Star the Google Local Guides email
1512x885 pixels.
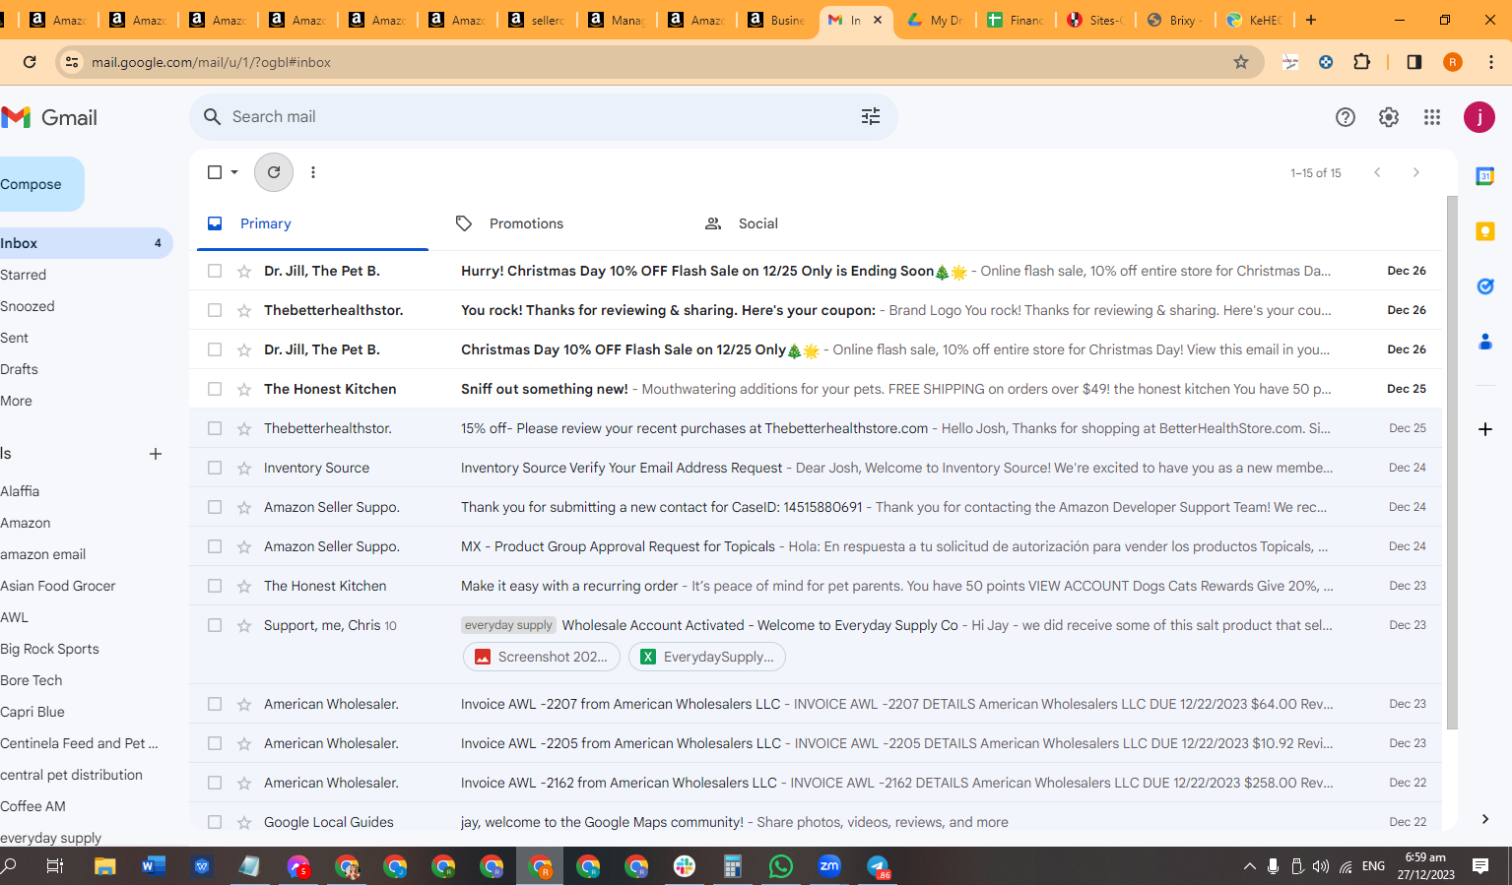244,822
